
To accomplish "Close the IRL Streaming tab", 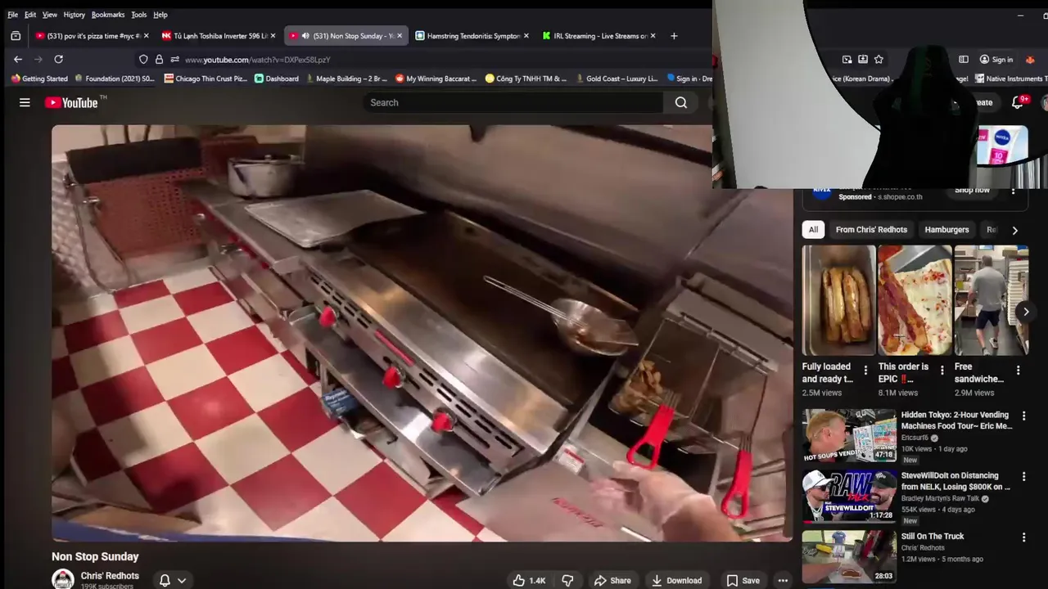I will (x=653, y=36).
